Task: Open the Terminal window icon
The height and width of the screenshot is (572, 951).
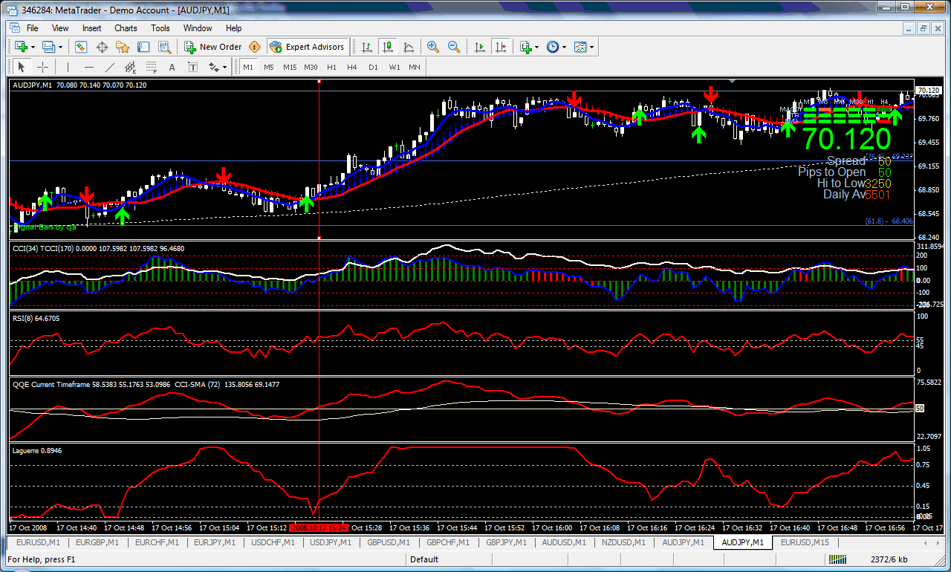Action: [x=143, y=47]
